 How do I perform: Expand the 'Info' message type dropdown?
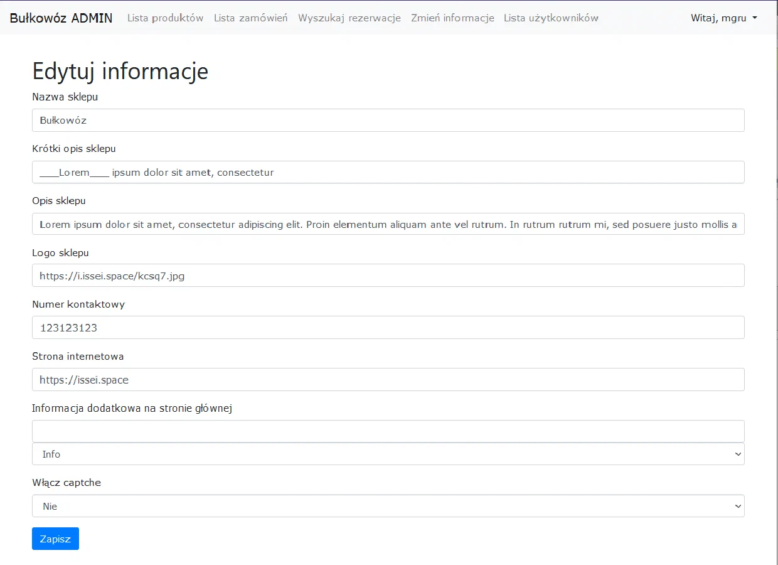[x=388, y=454]
